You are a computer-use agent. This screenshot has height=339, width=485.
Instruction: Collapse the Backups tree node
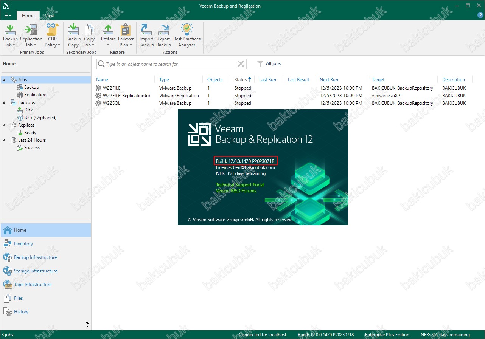click(4, 102)
